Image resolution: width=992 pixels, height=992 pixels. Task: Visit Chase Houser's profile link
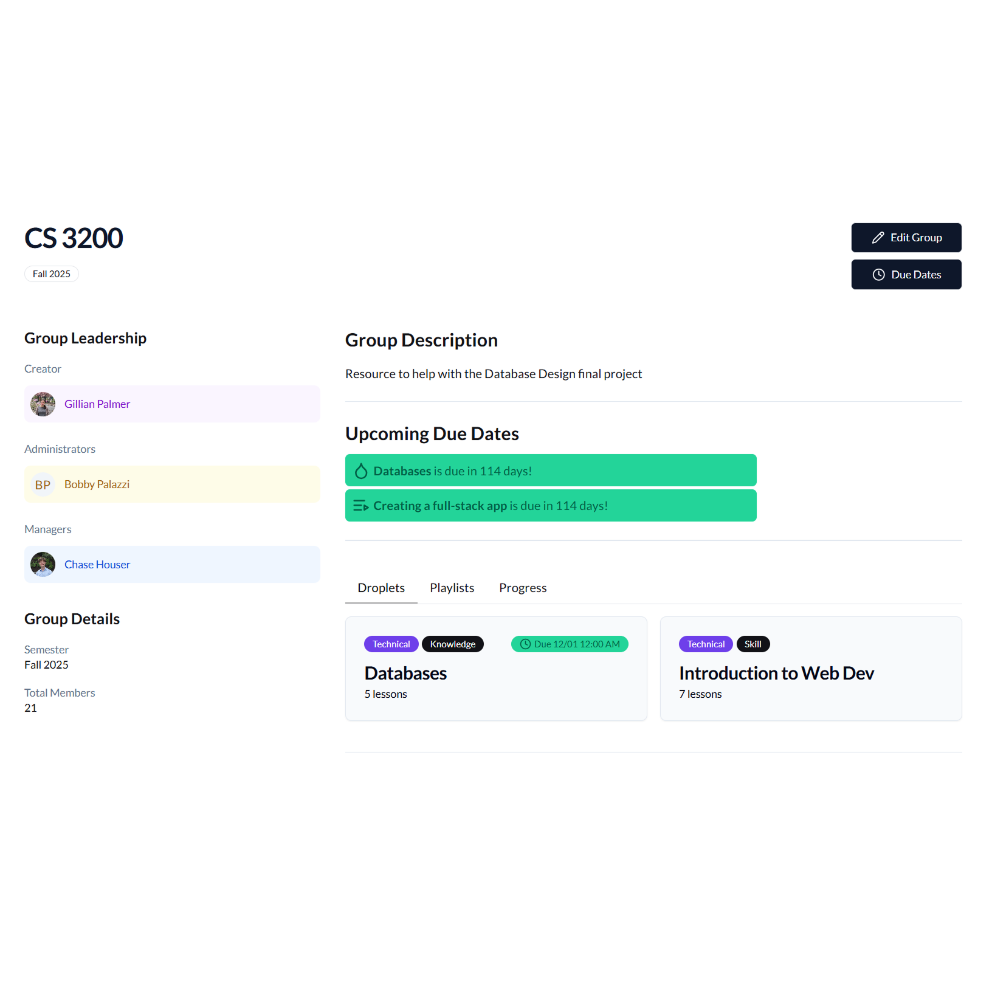coord(97,565)
